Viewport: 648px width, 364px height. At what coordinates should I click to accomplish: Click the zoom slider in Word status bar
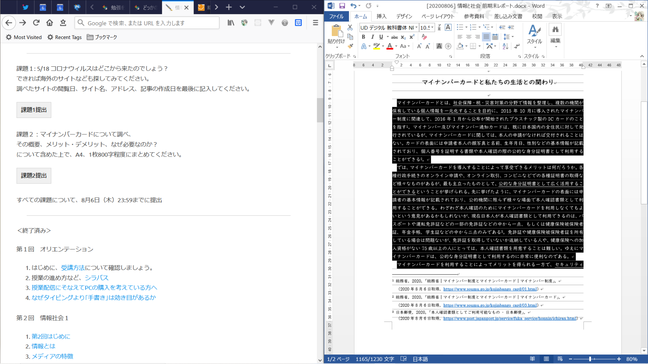pyautogui.click(x=590, y=359)
